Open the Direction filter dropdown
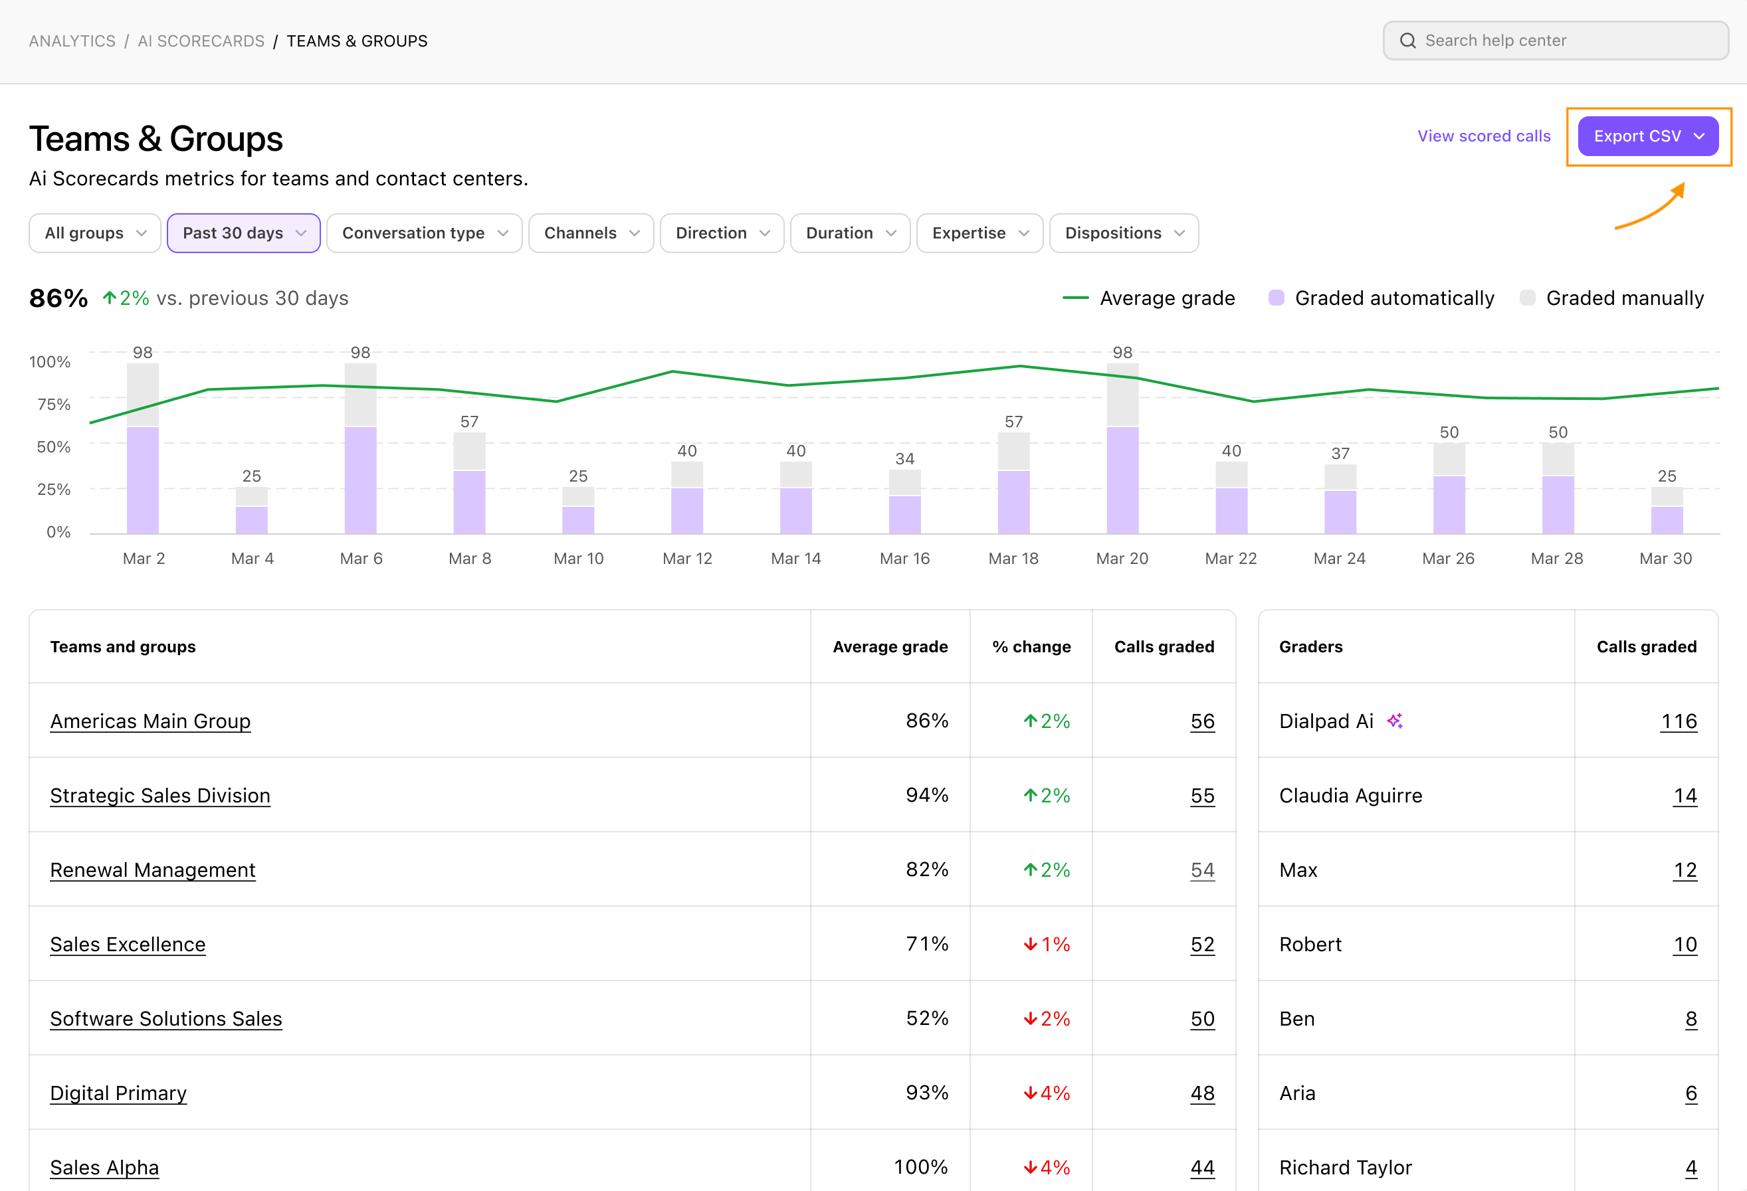1747x1191 pixels. [722, 233]
